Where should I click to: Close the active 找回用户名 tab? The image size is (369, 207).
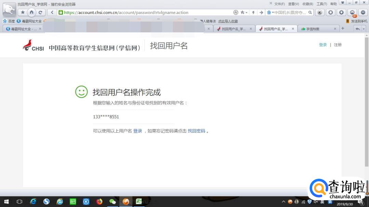[293, 29]
